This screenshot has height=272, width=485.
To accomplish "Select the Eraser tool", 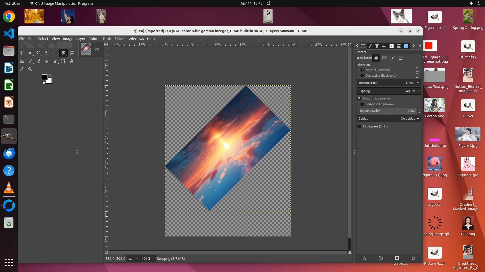I will (38, 61).
